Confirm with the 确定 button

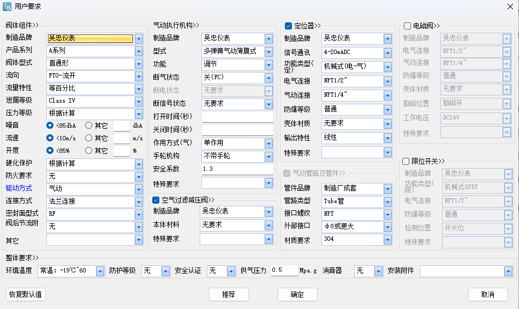point(297,295)
